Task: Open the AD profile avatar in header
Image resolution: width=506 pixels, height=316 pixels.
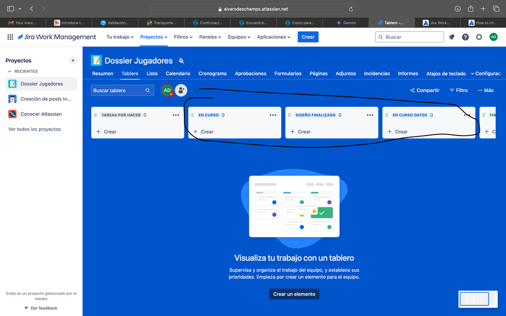Action: pos(493,37)
